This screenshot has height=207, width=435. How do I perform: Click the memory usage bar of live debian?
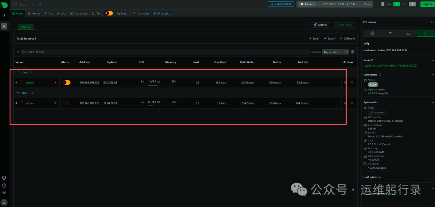152,85
